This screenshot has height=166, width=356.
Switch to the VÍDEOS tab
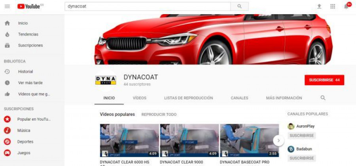(x=139, y=98)
